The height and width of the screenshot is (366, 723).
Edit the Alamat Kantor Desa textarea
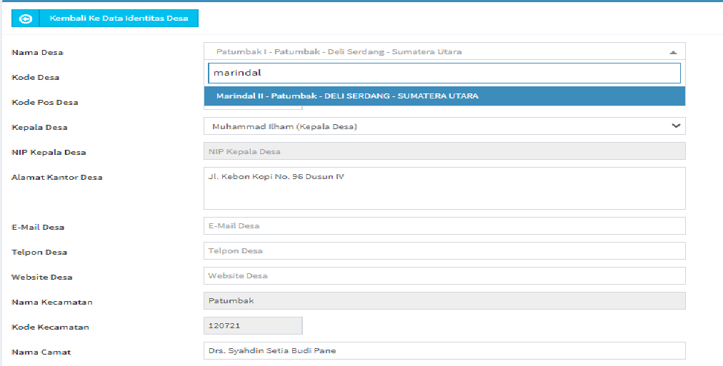(444, 188)
